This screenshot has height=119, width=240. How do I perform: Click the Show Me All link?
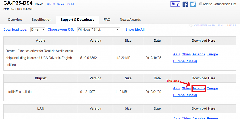point(135,30)
